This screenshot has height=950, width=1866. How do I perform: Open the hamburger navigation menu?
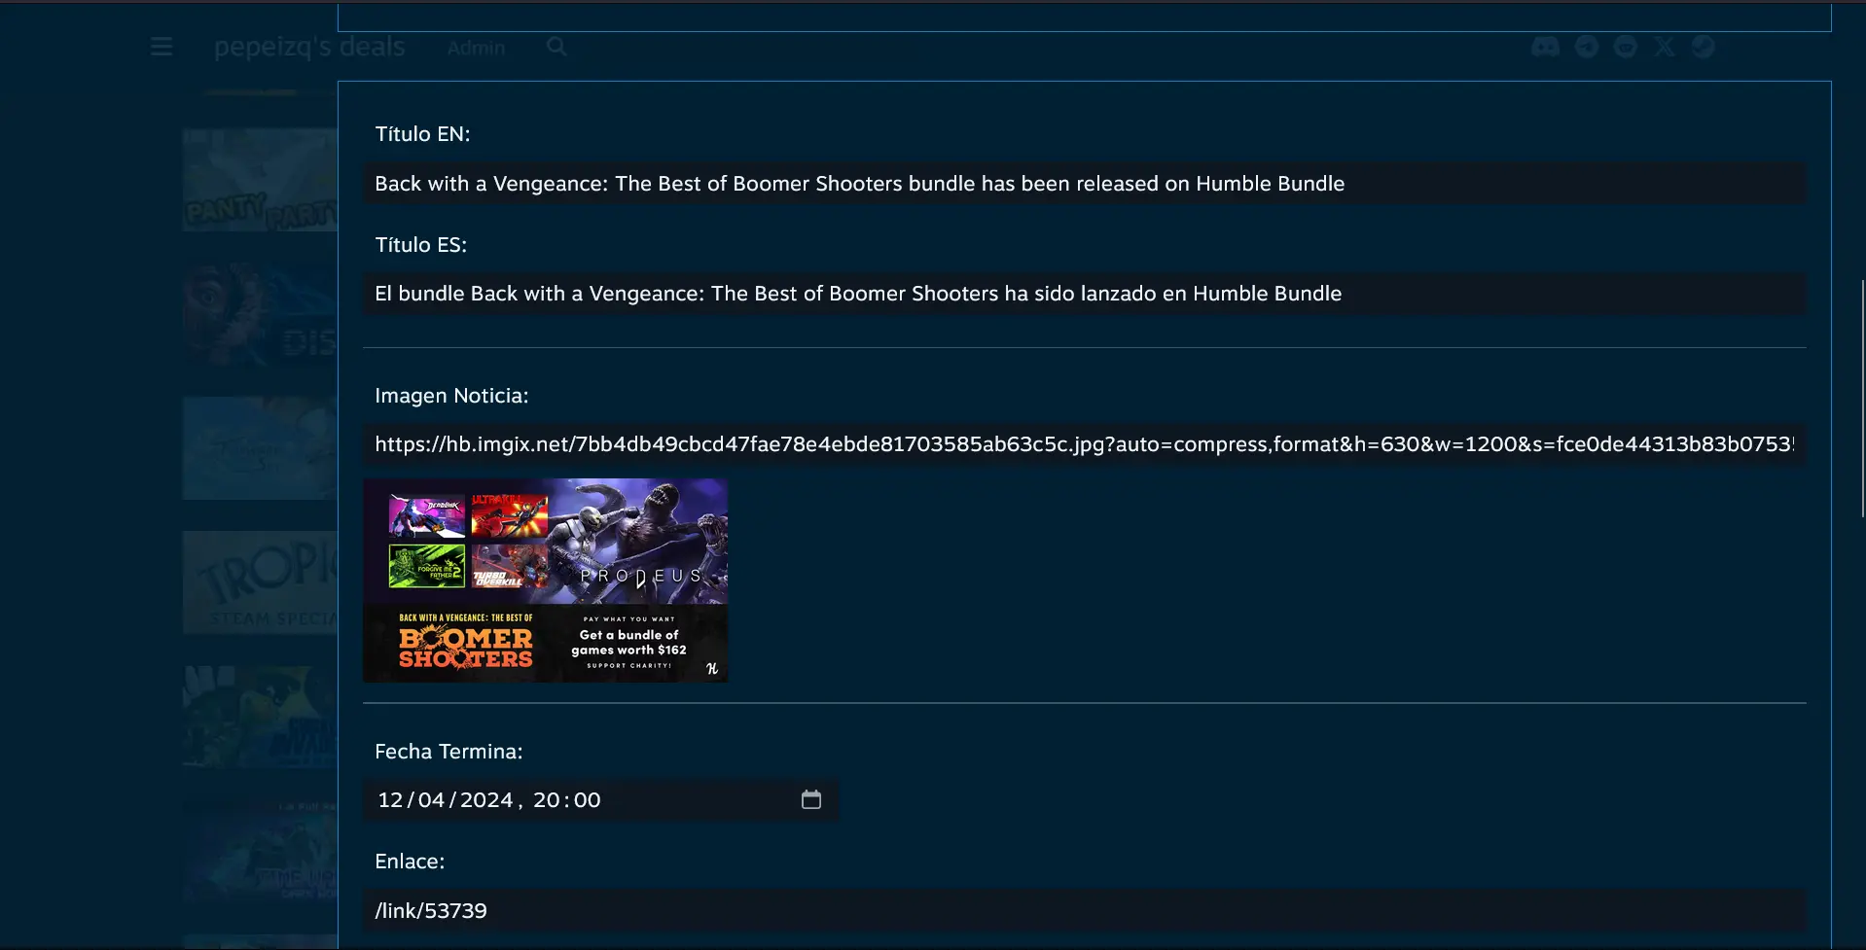pos(161,47)
